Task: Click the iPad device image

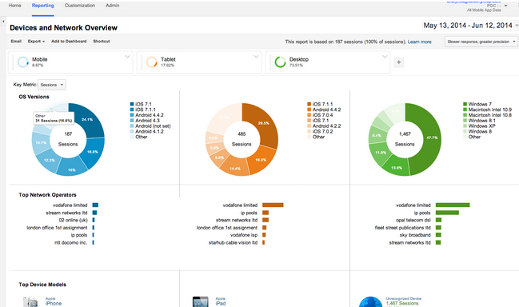Action: point(201,302)
